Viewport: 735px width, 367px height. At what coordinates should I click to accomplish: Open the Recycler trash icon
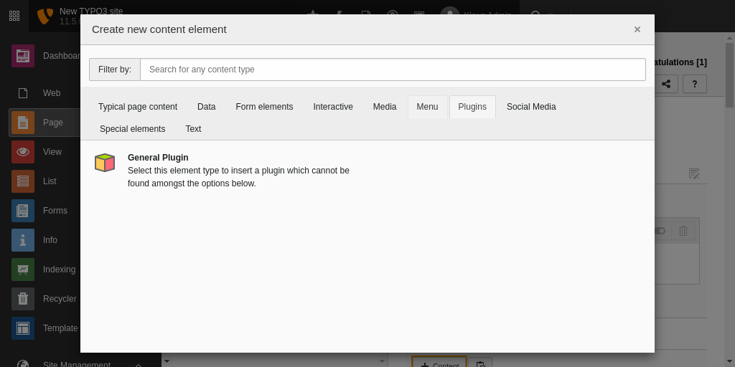click(23, 299)
